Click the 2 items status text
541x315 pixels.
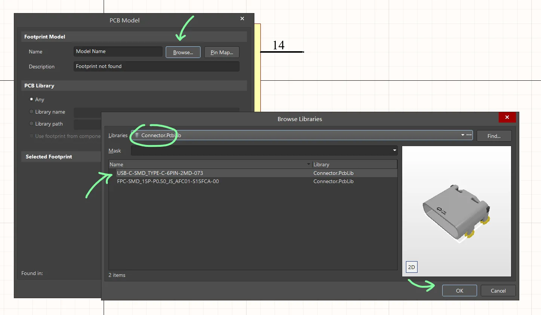(117, 275)
